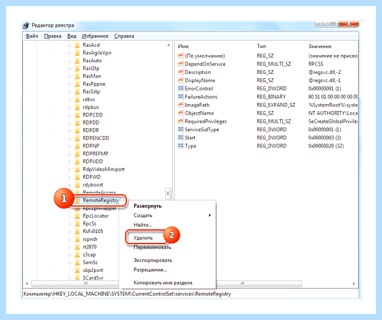This screenshot has width=382, height=320.
Task: Click the folder icon beside RDPNP
Action: (x=77, y=146)
